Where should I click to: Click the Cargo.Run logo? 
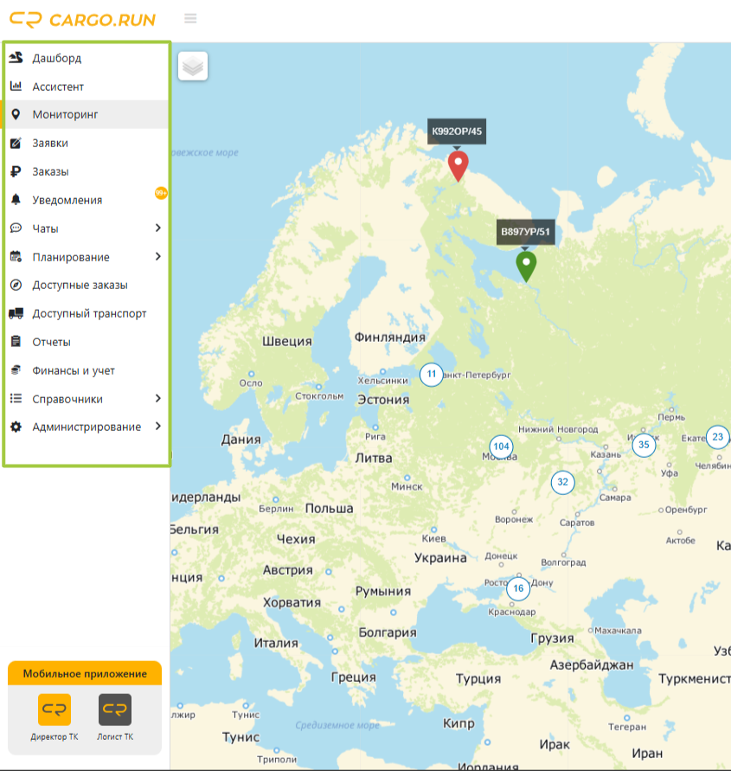82,20
